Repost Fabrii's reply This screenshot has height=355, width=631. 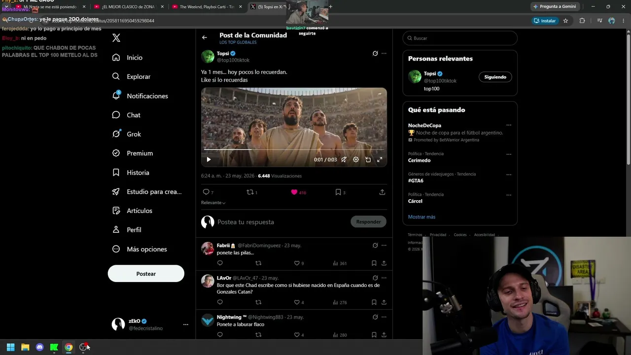pyautogui.click(x=258, y=263)
